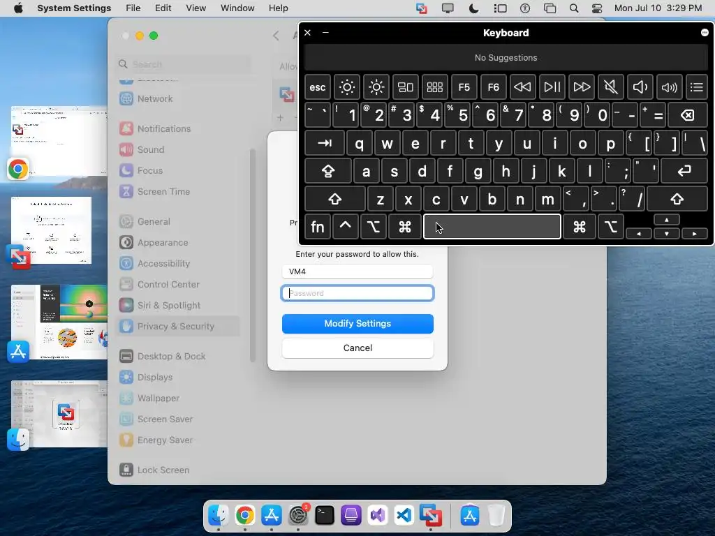Select Desktop & Dock in settings sidebar

coord(178,357)
